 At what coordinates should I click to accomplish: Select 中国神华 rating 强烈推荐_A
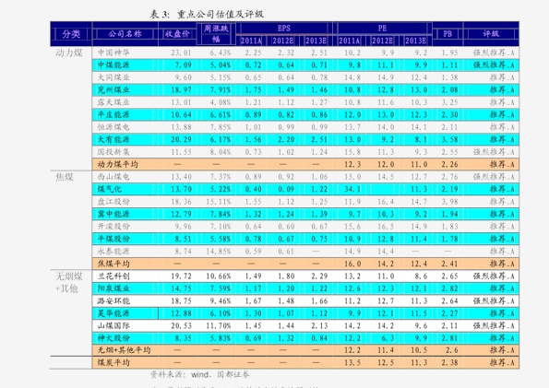494,53
